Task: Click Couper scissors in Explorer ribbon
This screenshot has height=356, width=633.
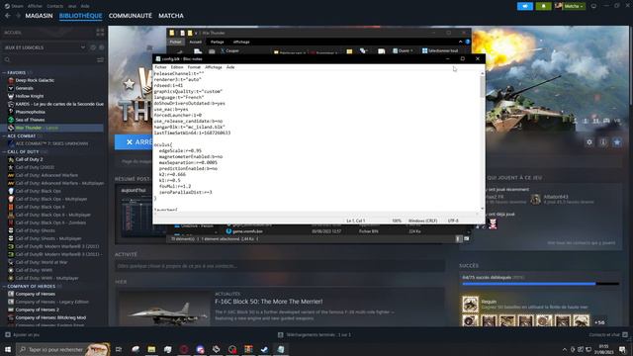Action: tap(229, 50)
